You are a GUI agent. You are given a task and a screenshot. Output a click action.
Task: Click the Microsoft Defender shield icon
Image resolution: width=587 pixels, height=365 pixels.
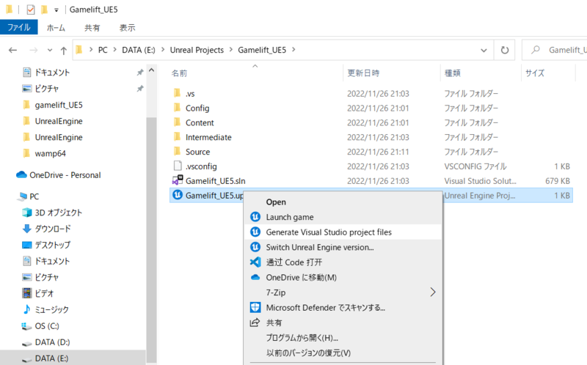(x=255, y=307)
